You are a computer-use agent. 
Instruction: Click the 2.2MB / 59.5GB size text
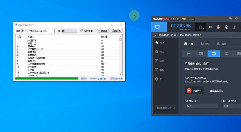tap(184, 29)
